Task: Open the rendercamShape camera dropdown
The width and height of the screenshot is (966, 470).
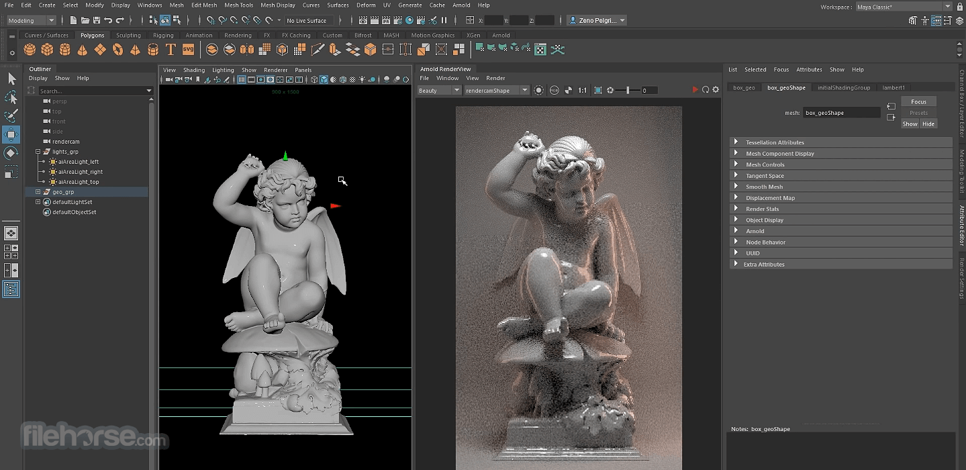Action: [x=497, y=90]
